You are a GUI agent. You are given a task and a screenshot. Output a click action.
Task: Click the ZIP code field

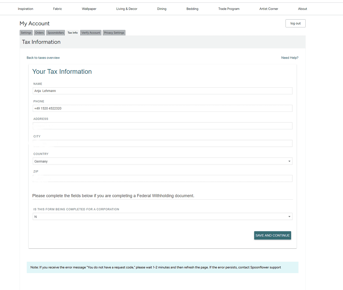coord(162,178)
